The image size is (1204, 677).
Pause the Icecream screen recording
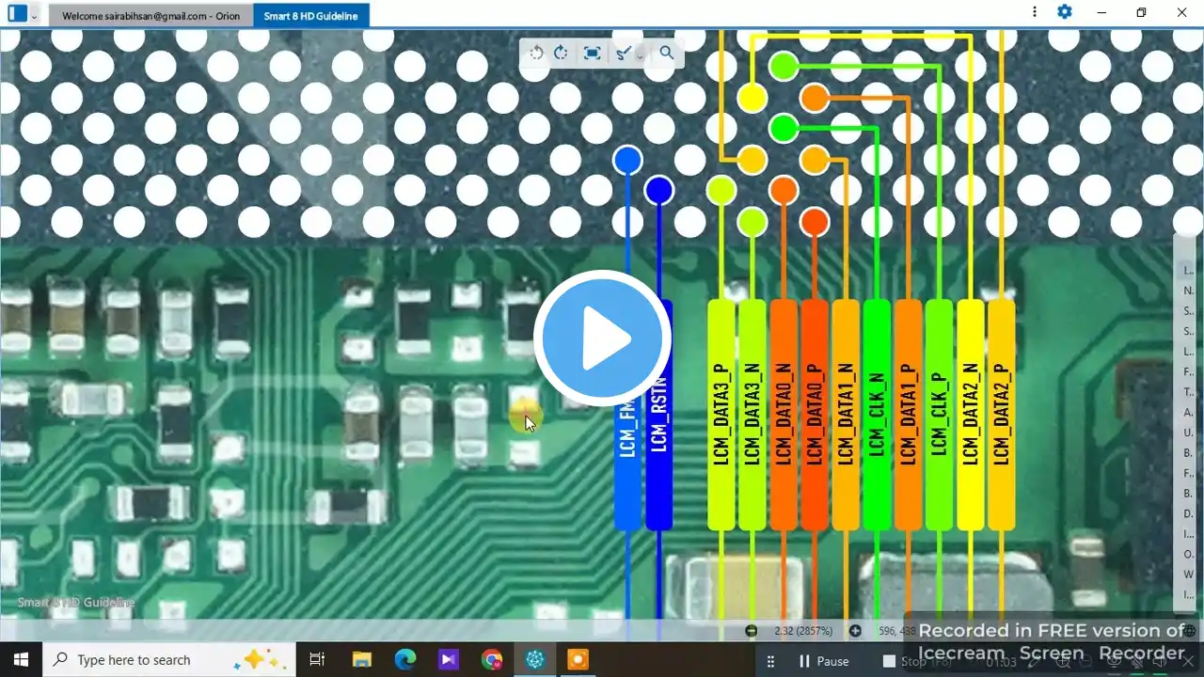pyautogui.click(x=824, y=661)
